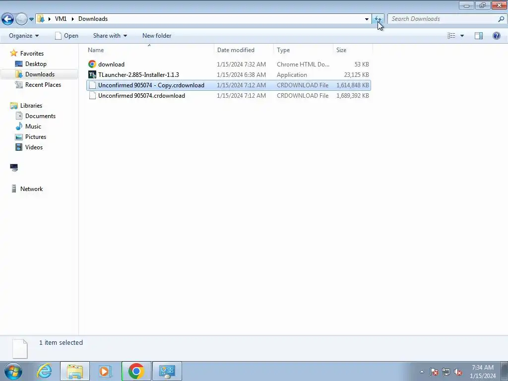Click the Show desktop strip
The width and height of the screenshot is (508, 381).
[x=504, y=371]
